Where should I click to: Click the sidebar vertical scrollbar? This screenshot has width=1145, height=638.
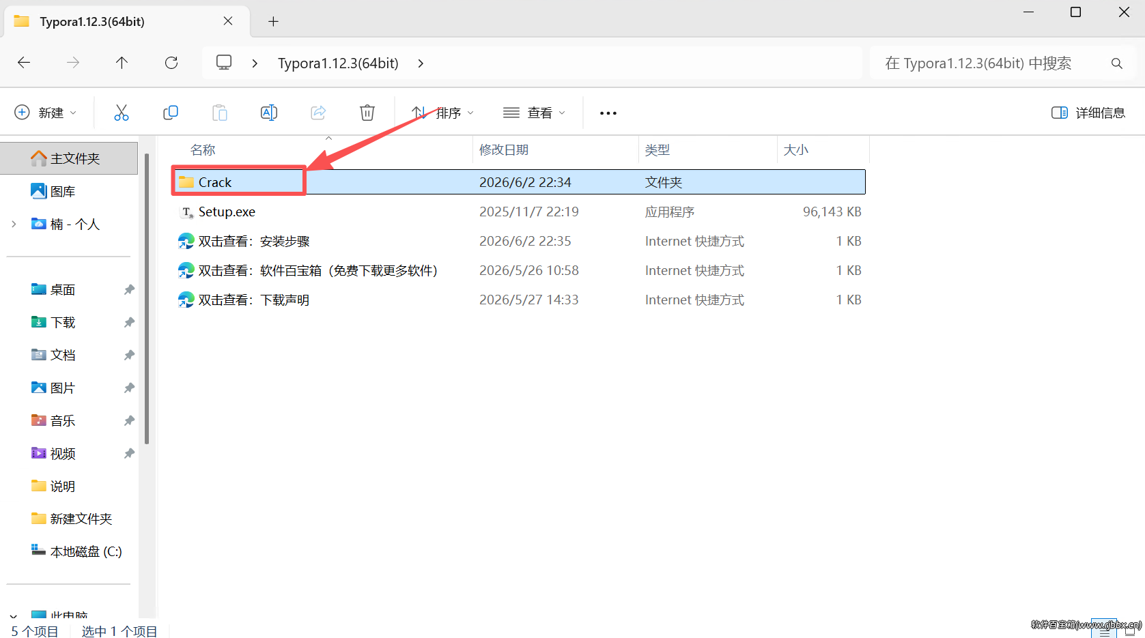click(146, 298)
